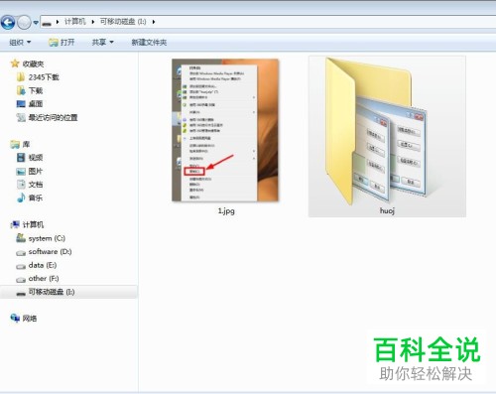Click the 收藏夹 star icon
The width and height of the screenshot is (496, 394).
pyautogui.click(x=15, y=64)
